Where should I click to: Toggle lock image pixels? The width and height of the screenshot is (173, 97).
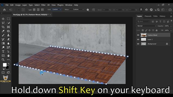tap(146, 30)
